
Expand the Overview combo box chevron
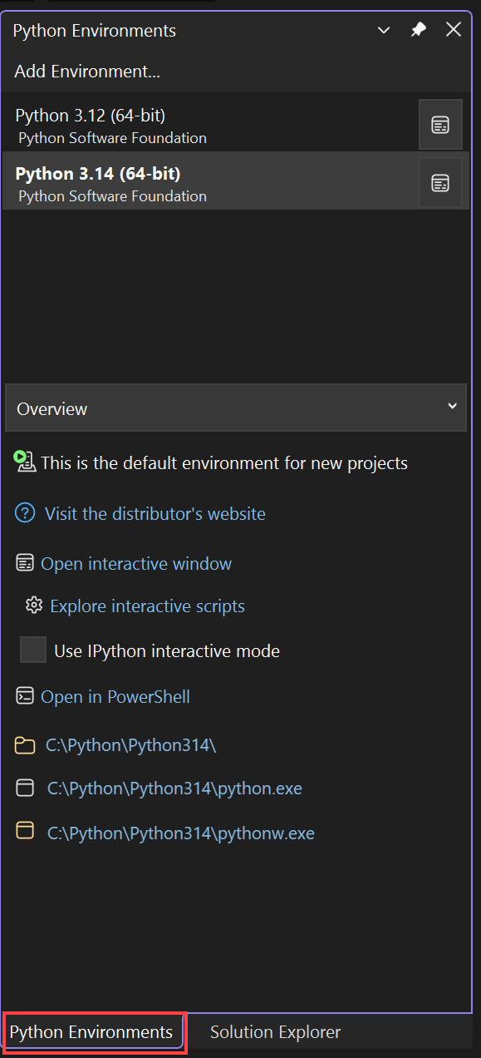point(453,408)
